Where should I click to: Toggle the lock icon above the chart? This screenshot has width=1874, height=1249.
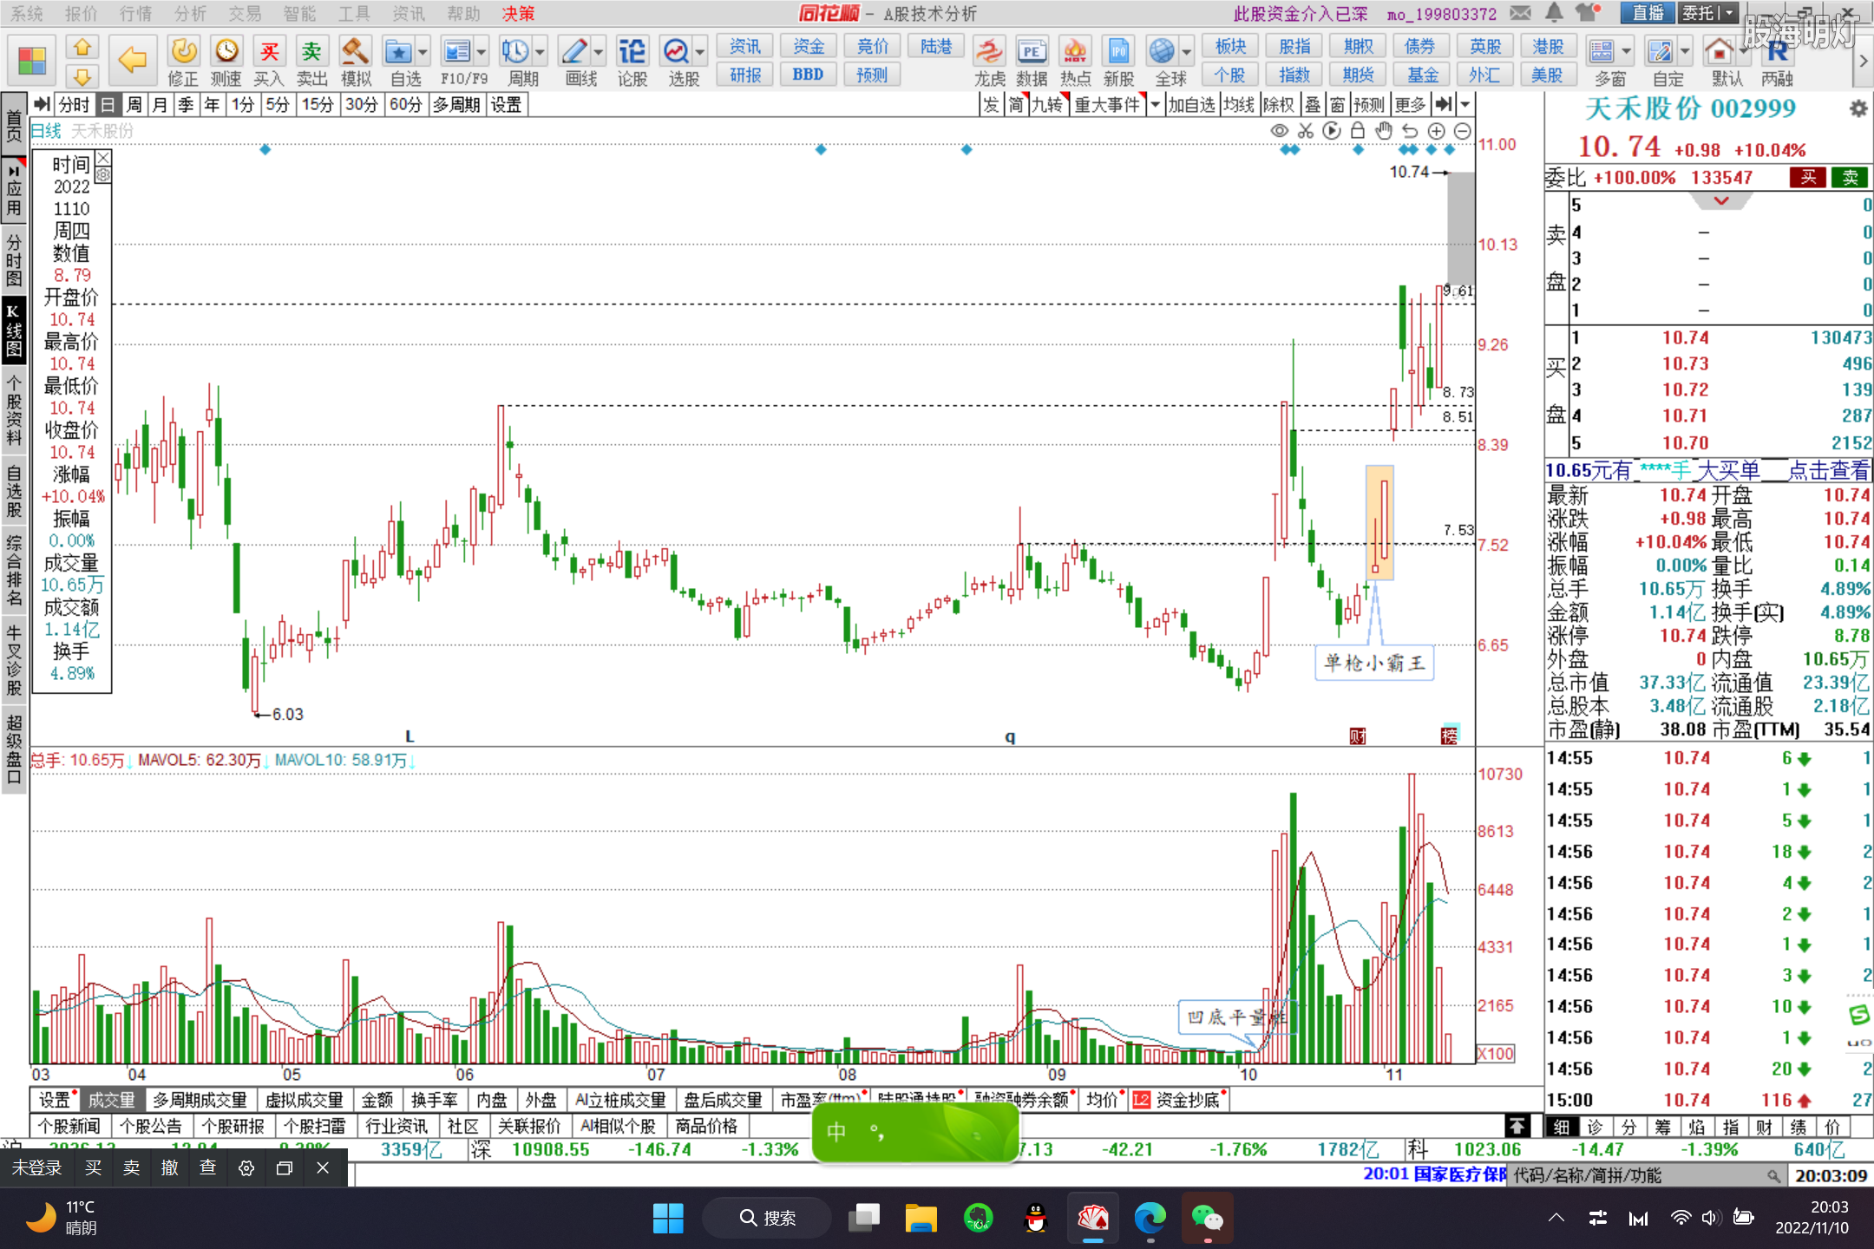tap(1358, 131)
